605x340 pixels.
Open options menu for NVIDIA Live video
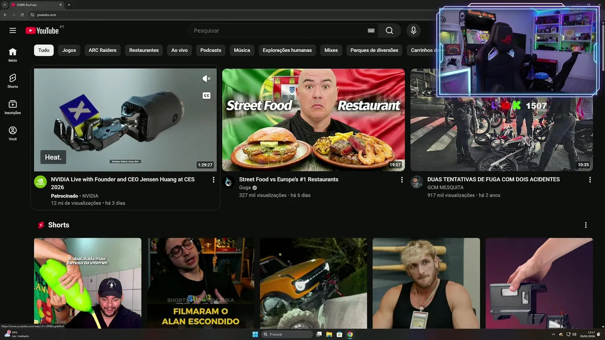point(214,180)
